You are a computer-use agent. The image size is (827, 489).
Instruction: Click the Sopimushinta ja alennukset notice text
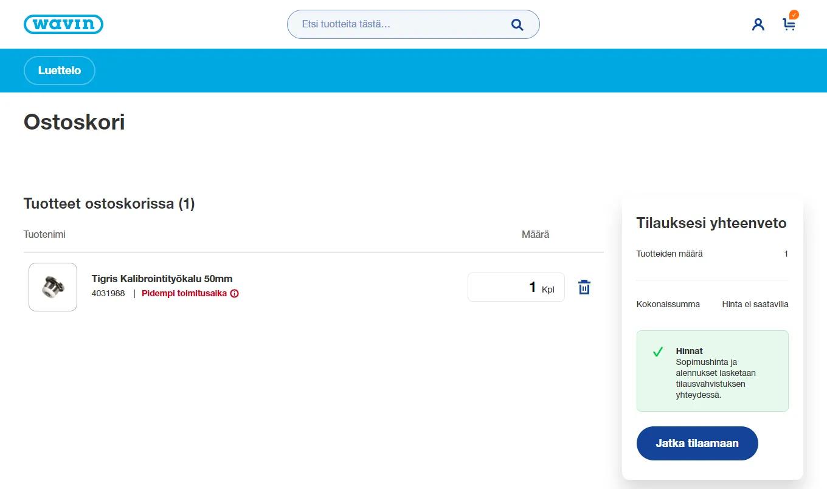coord(716,378)
